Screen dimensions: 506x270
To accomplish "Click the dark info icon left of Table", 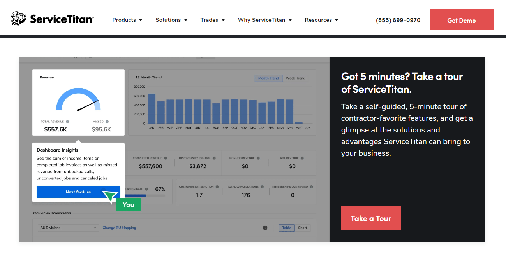I will 265,228.
